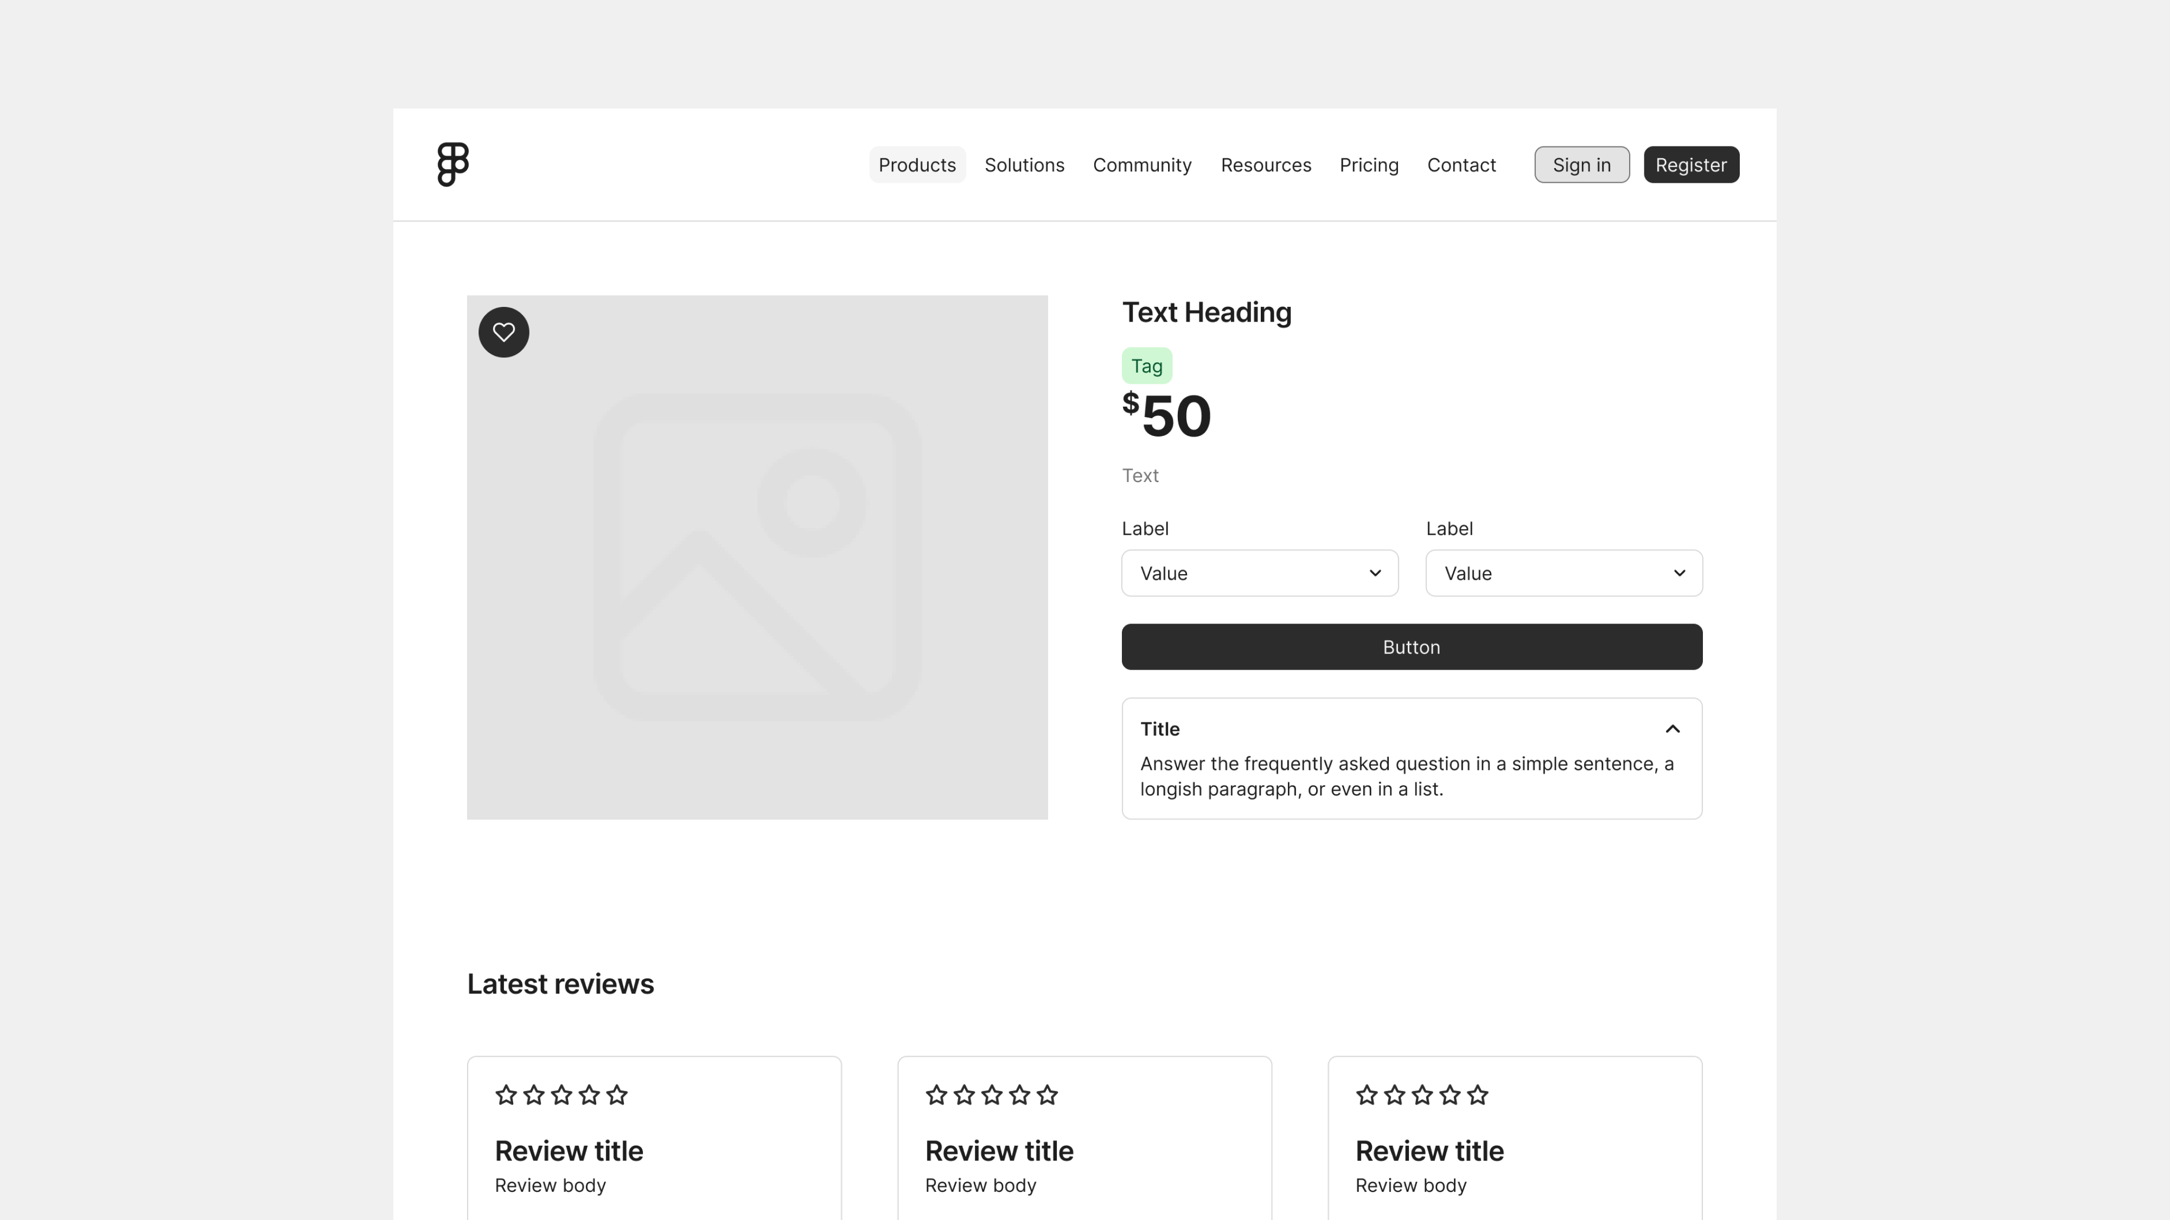
Task: Click the Figma logo icon in navbar
Action: [x=453, y=164]
